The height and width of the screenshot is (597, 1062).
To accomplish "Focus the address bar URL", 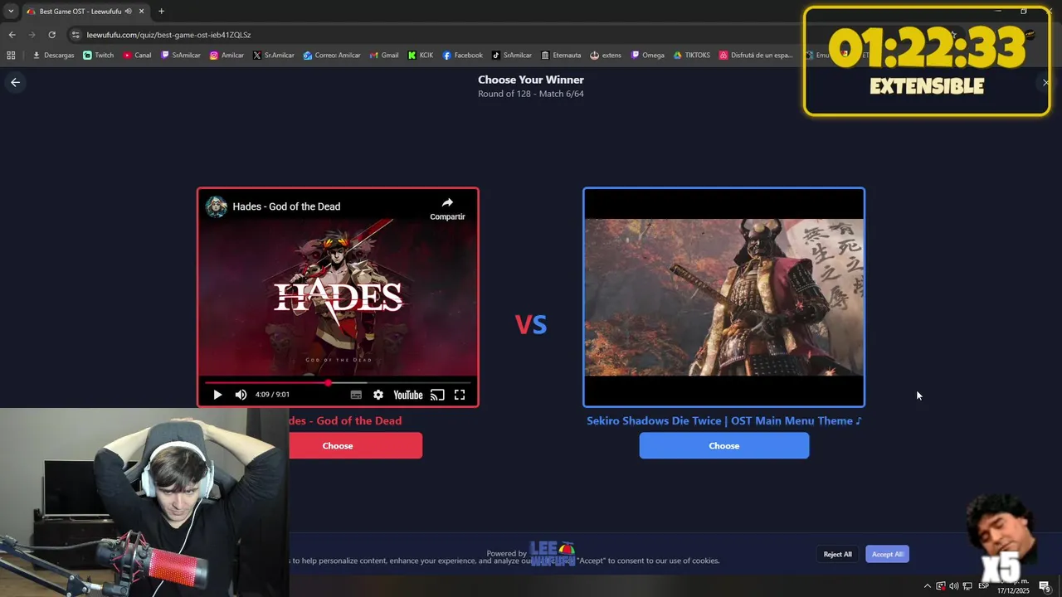I will coord(168,35).
